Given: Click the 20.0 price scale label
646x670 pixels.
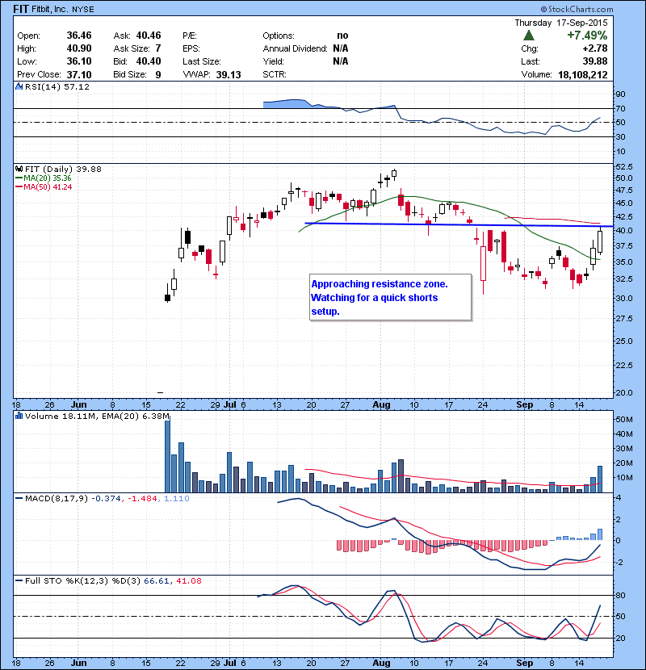Looking at the screenshot, I should pyautogui.click(x=623, y=392).
